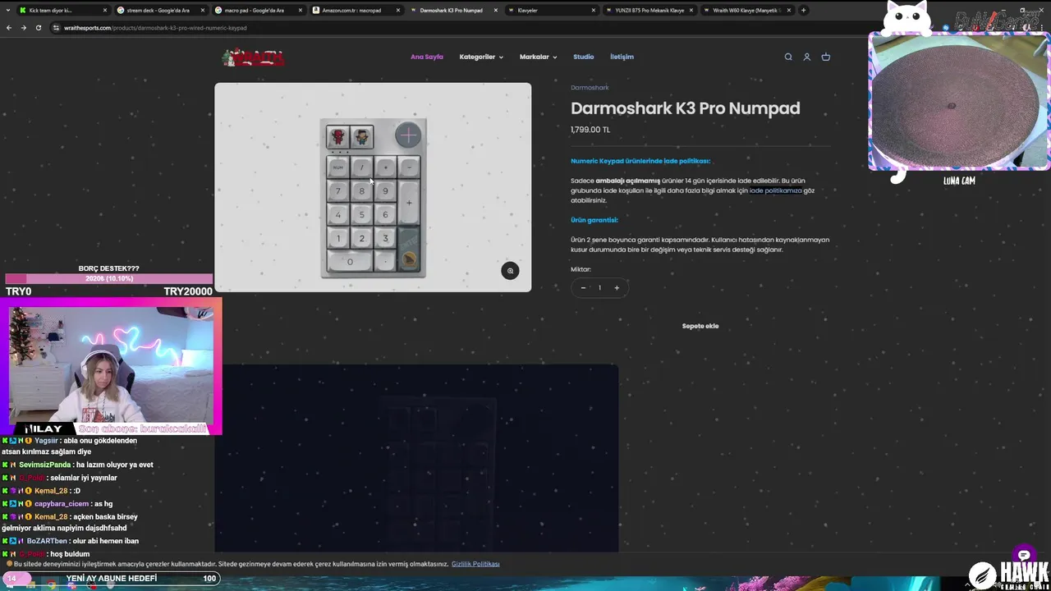This screenshot has width=1051, height=591.
Task: Close the stream deck Google tab
Action: click(203, 10)
